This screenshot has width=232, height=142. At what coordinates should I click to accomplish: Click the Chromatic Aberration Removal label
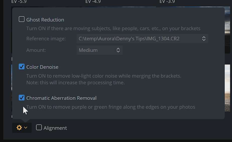(62, 98)
